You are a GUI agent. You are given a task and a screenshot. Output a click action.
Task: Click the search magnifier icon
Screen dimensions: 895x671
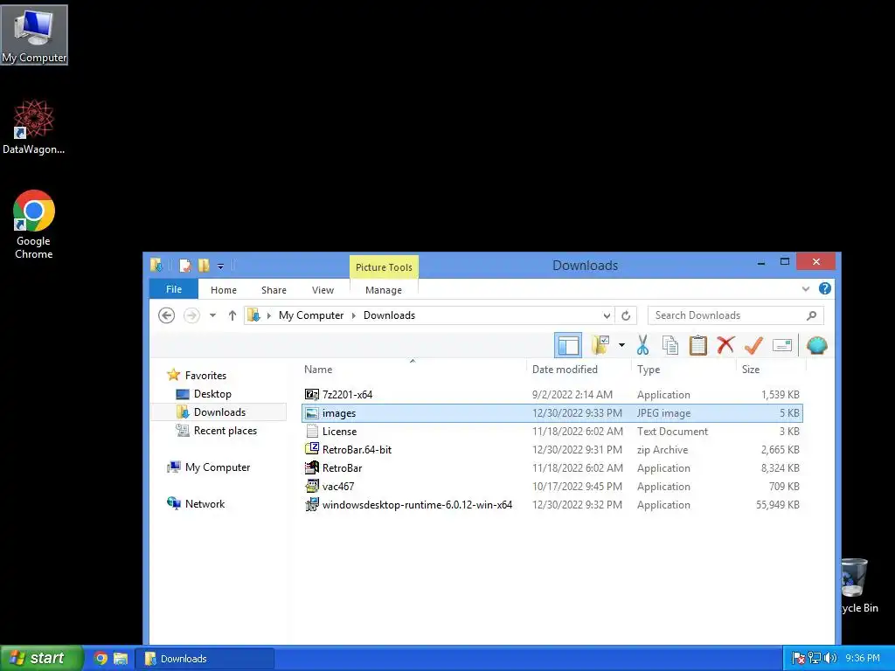pos(812,315)
